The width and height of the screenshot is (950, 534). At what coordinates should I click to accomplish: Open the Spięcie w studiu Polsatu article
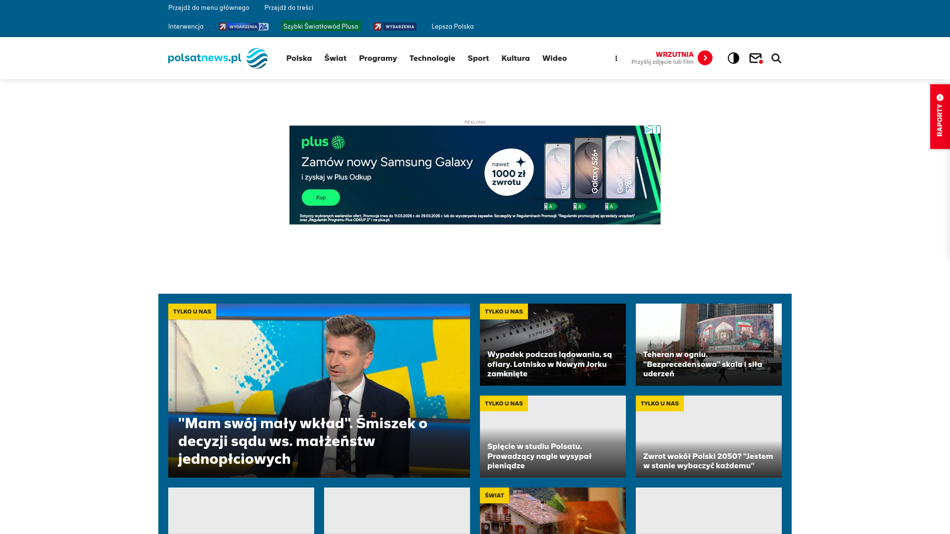[553, 437]
